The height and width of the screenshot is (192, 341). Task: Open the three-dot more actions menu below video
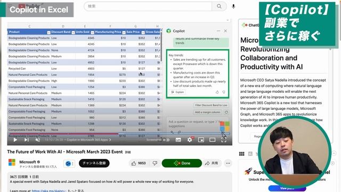[x=228, y=163]
